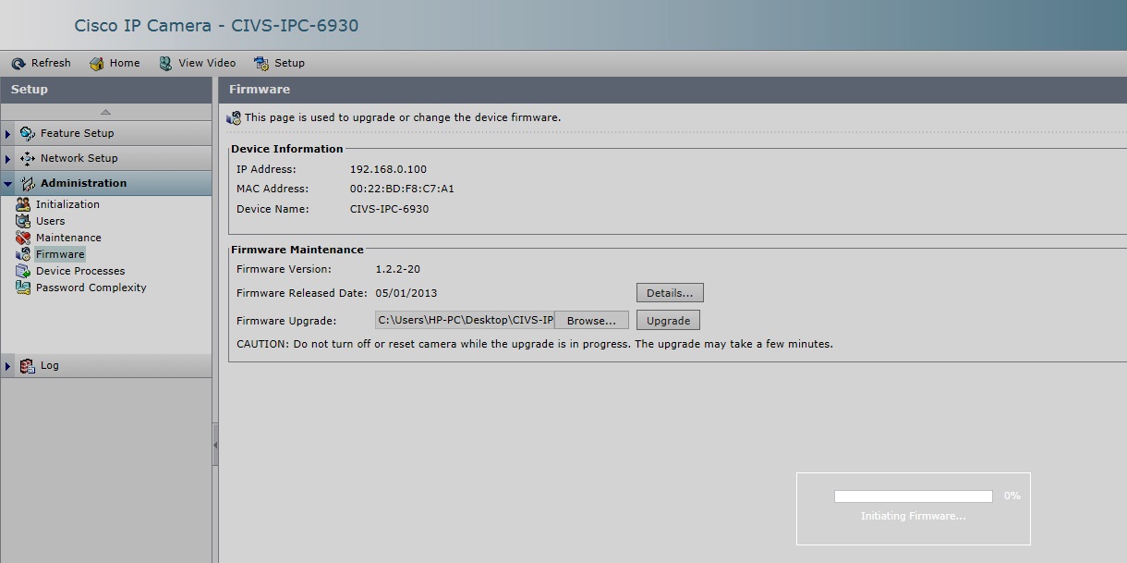Image resolution: width=1127 pixels, height=563 pixels.
Task: Click the firmware version 1.2.2-20
Action: (397, 269)
